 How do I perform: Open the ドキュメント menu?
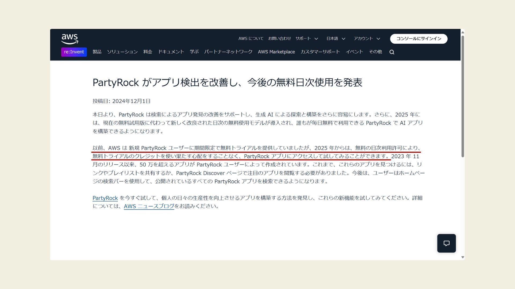[171, 52]
